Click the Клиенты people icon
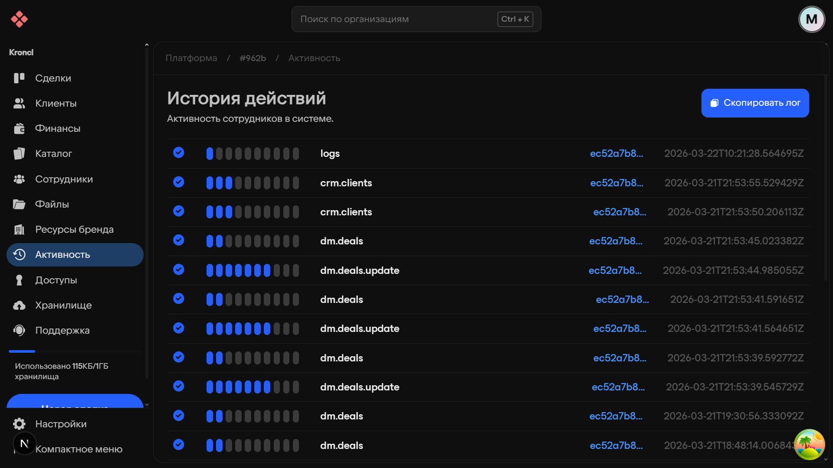This screenshot has width=833, height=468. 19,103
